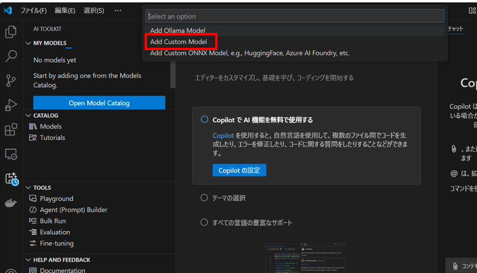Viewport: 477px width, 273px height.
Task: Click the walkthrough preview thumbnail image
Action: pyautogui.click(x=306, y=257)
